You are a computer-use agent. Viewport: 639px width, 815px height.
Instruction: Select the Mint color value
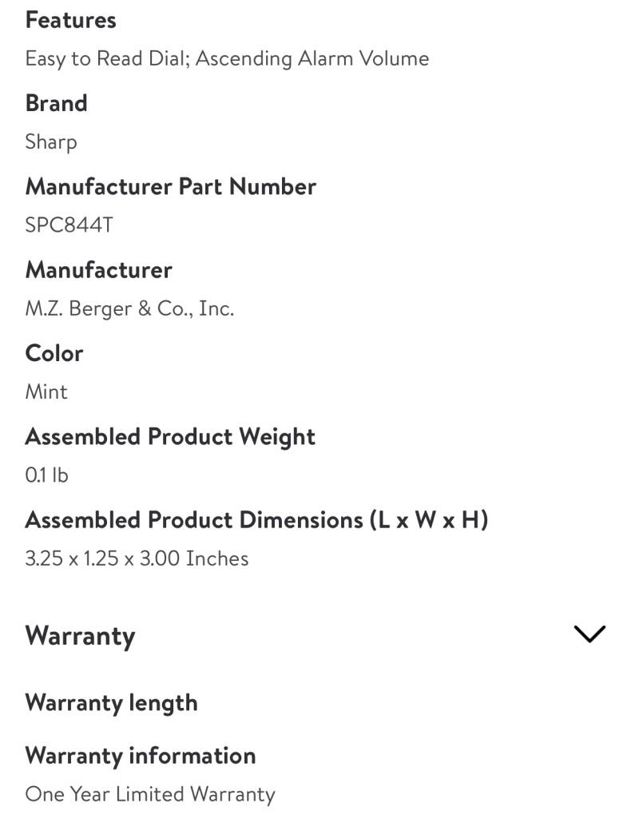pos(46,392)
